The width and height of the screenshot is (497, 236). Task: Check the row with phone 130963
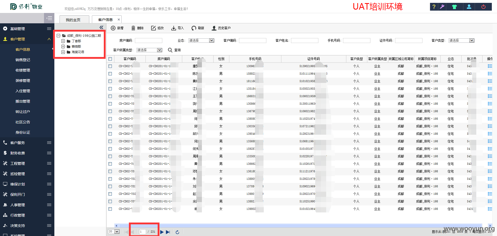tap(110, 66)
